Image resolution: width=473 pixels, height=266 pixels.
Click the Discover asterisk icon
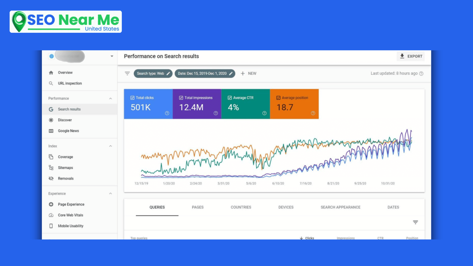51,120
